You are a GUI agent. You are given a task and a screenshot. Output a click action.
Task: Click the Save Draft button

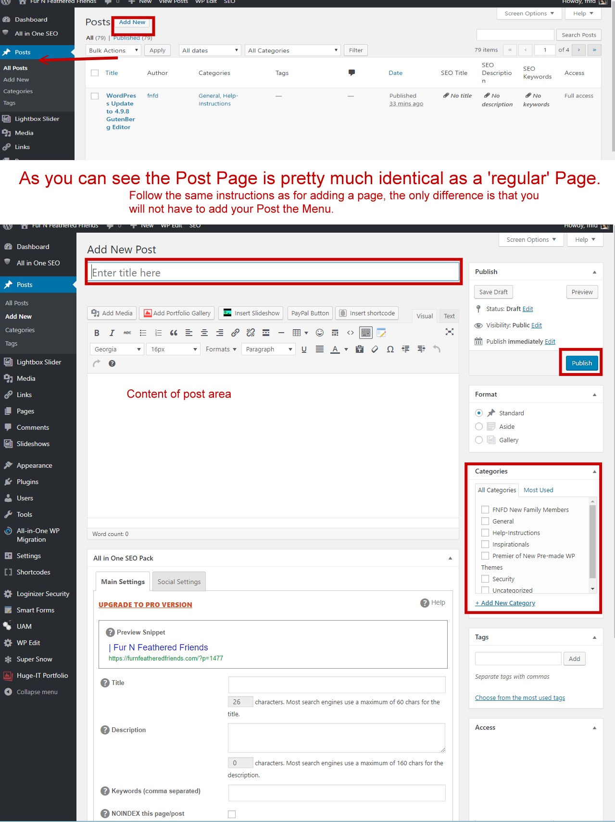coord(493,292)
